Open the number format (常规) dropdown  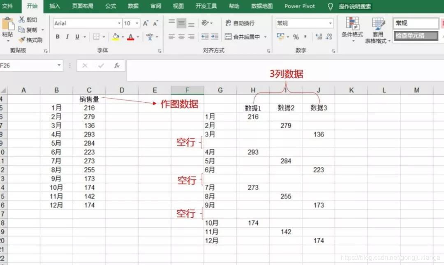331,23
